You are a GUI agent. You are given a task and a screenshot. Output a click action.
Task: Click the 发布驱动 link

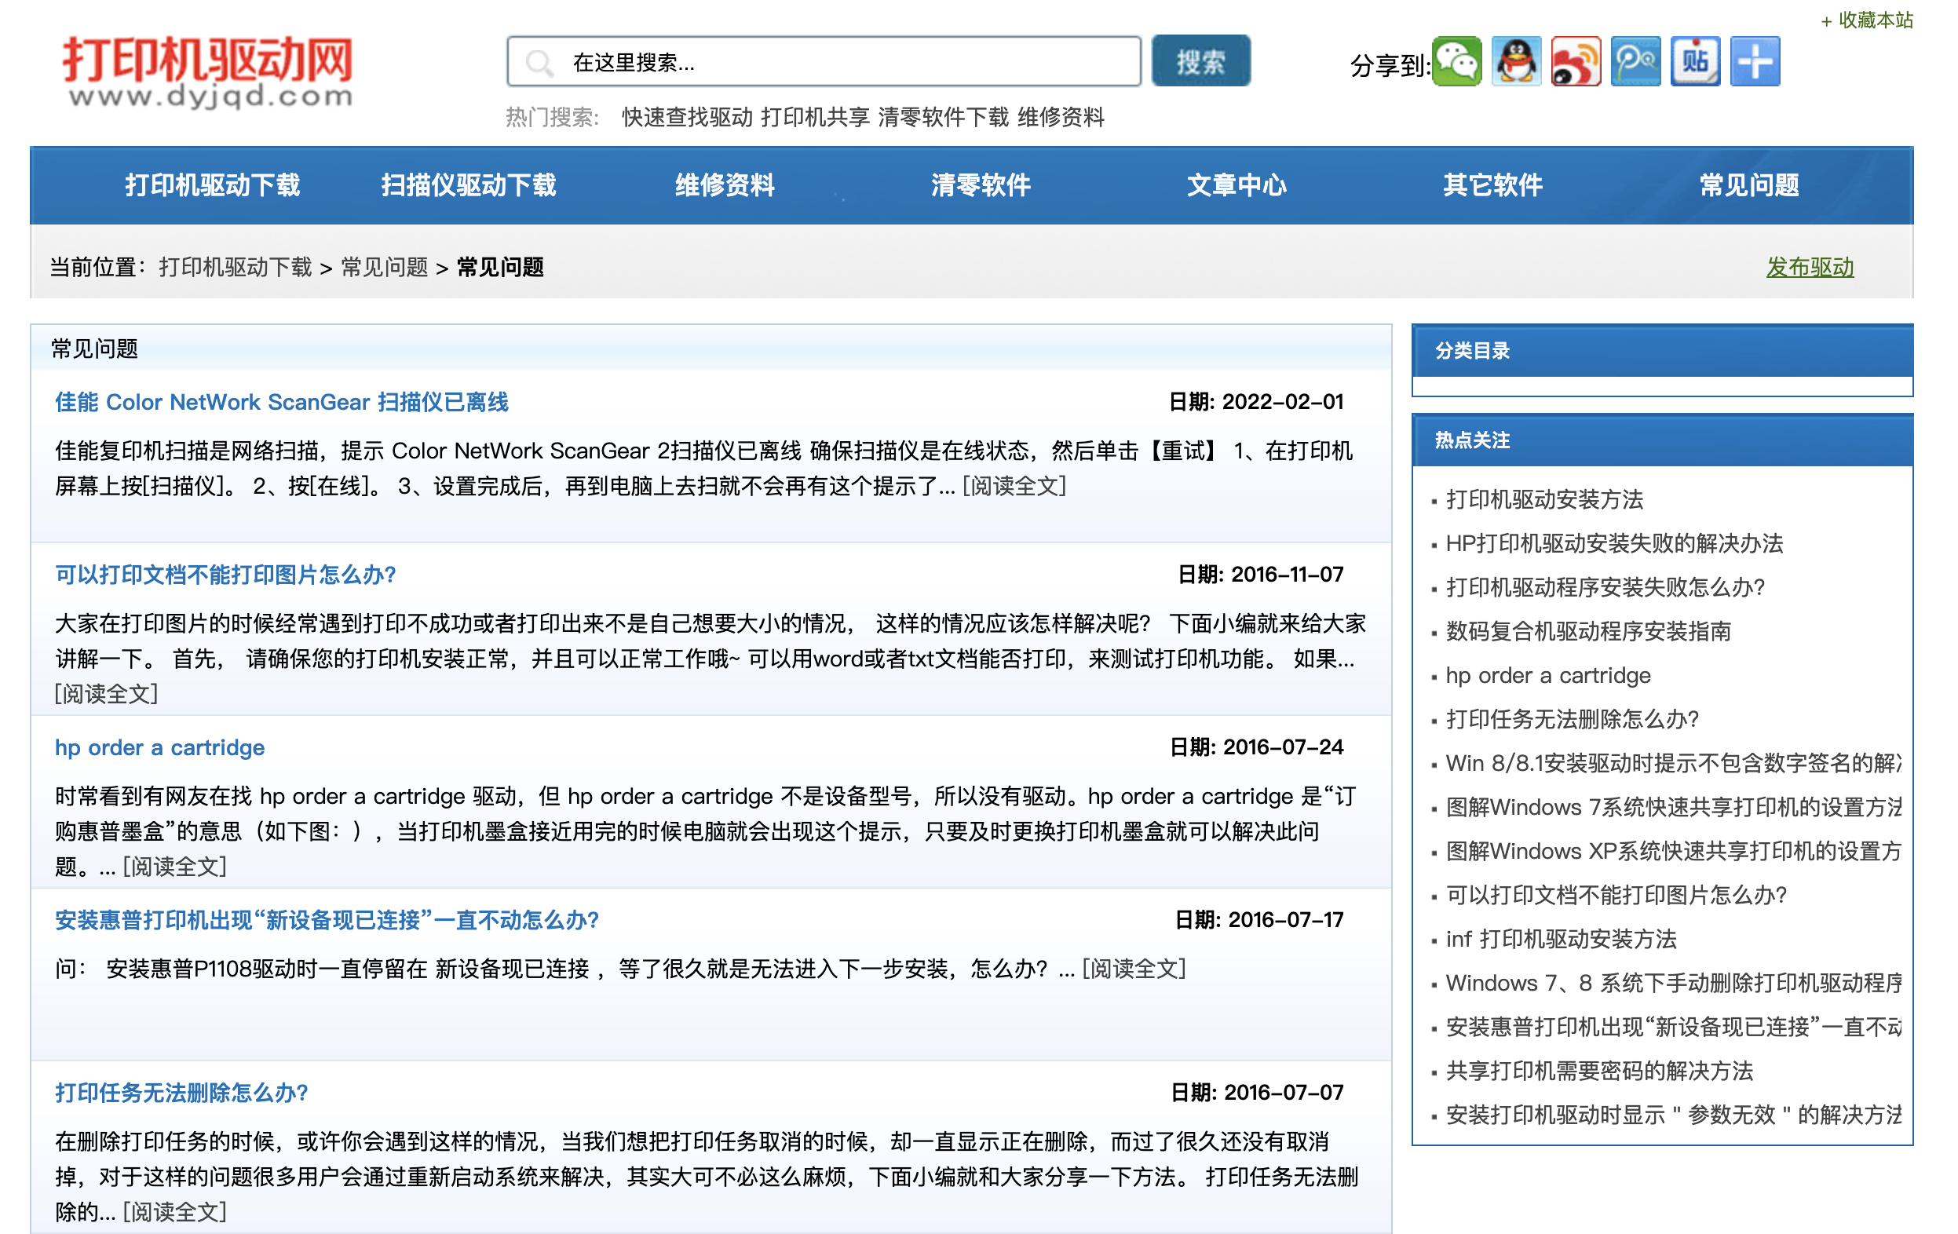click(x=1810, y=268)
